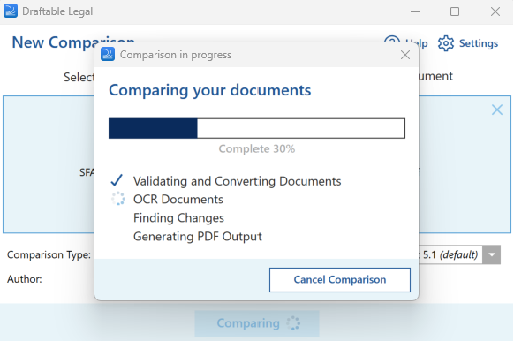Remove the selected document with blue X
The image size is (514, 341).
pos(497,110)
